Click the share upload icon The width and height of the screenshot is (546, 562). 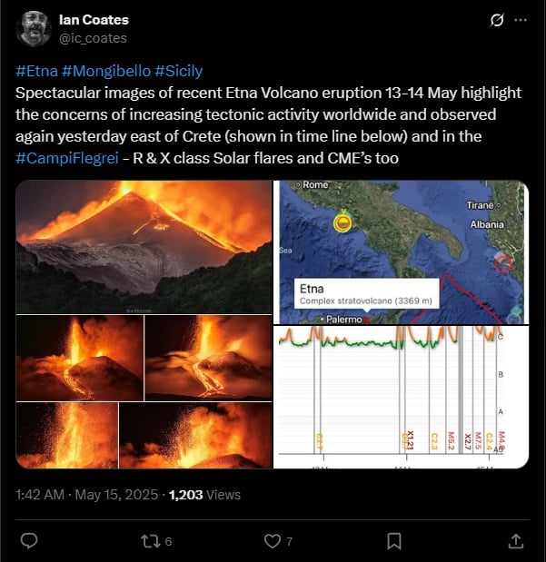pos(515,541)
